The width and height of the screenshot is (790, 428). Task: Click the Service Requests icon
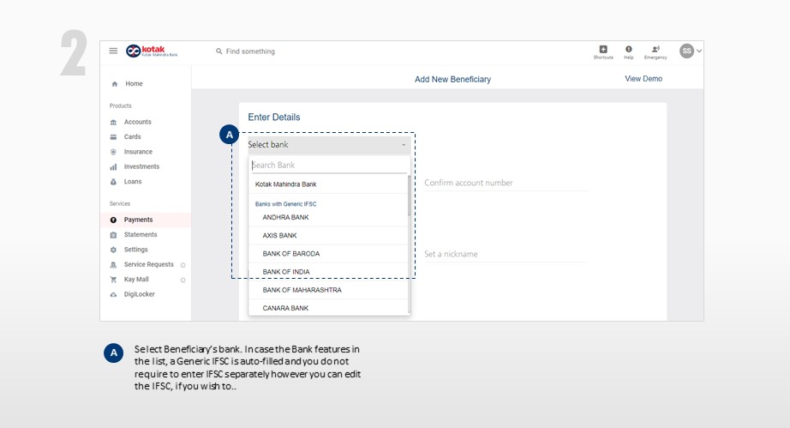[113, 265]
